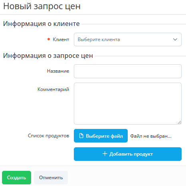Click the resize grip of the comment box
186x186 pixels.
point(179,123)
